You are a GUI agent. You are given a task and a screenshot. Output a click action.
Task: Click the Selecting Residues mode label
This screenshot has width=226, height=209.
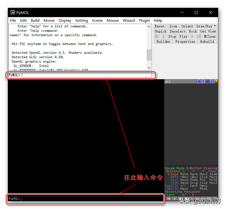(182, 192)
